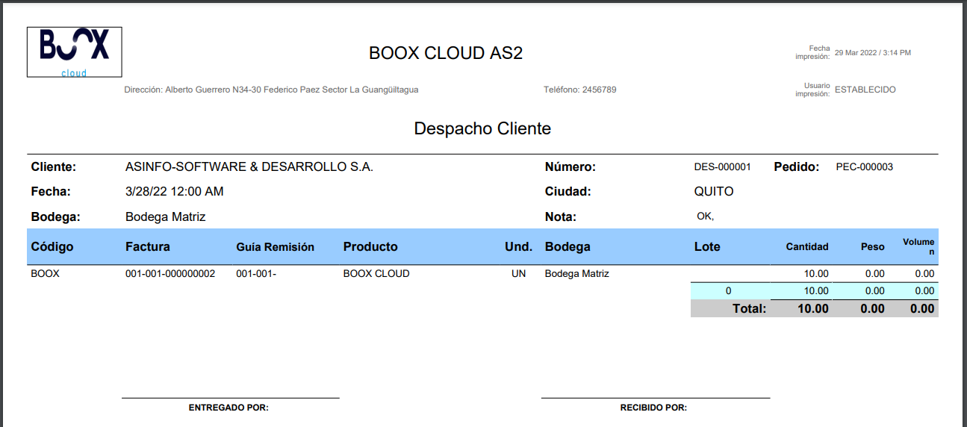Click the Fecha: label

click(x=50, y=192)
